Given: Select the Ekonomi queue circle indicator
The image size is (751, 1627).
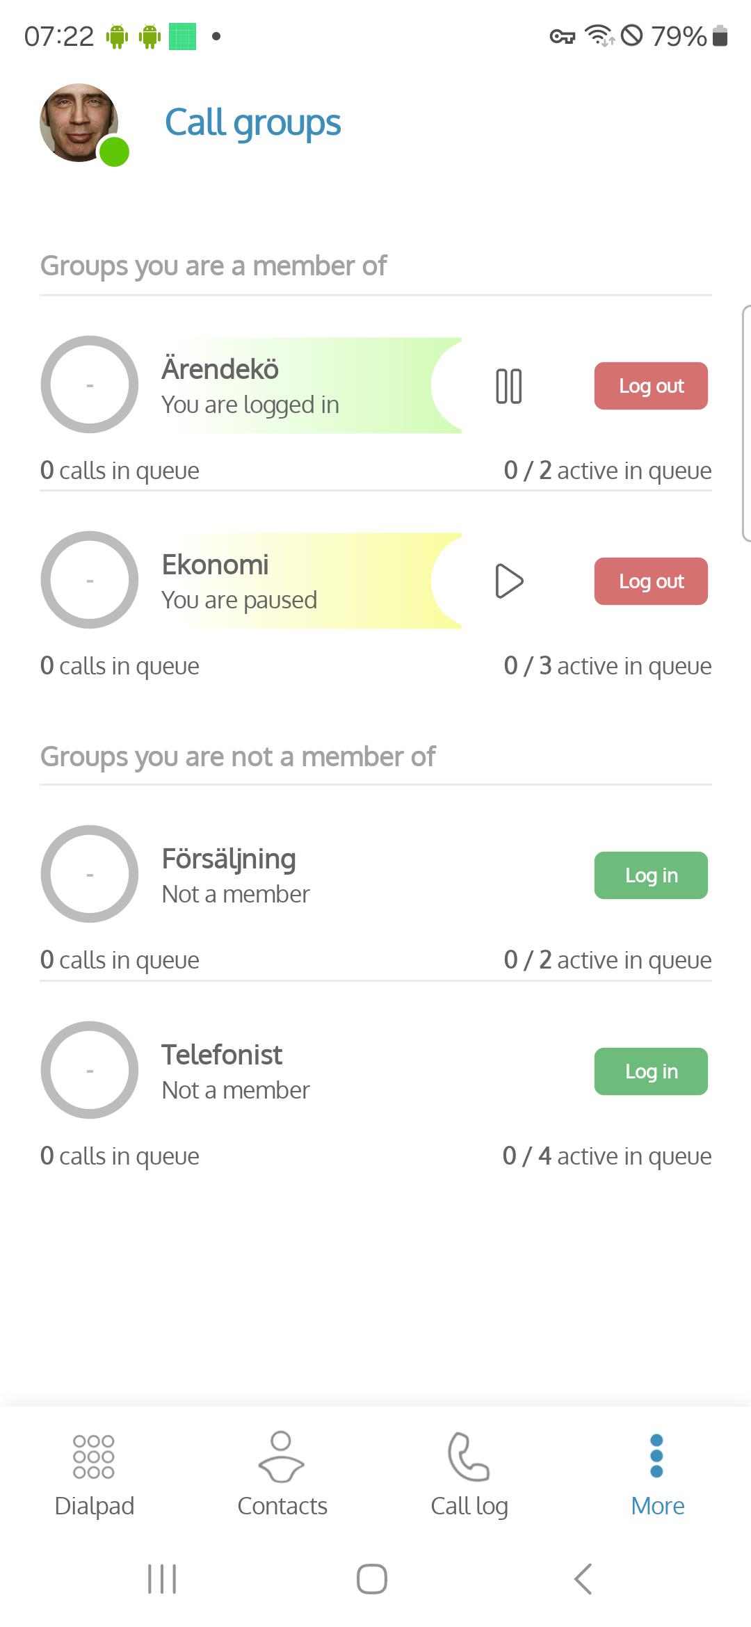Looking at the screenshot, I should point(90,580).
